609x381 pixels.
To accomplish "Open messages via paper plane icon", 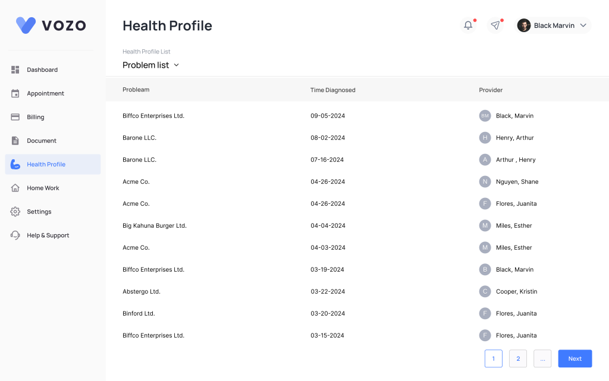I will pos(495,25).
